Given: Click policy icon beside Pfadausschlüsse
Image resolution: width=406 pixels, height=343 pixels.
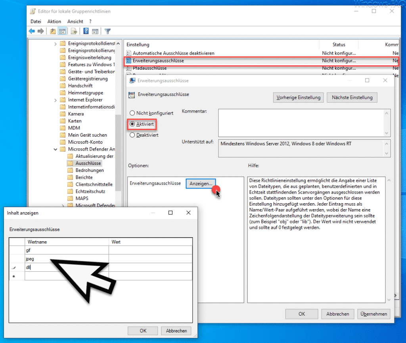Looking at the screenshot, I should (129, 68).
